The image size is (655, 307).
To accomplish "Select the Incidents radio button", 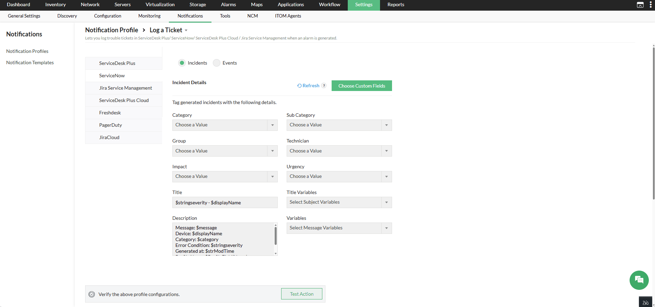I will tap(182, 63).
